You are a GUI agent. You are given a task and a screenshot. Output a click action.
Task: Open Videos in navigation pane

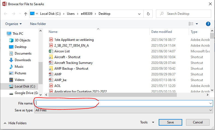click(x=19, y=80)
